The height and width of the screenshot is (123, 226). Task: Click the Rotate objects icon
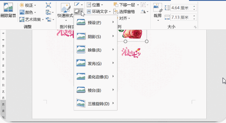click(x=143, y=12)
